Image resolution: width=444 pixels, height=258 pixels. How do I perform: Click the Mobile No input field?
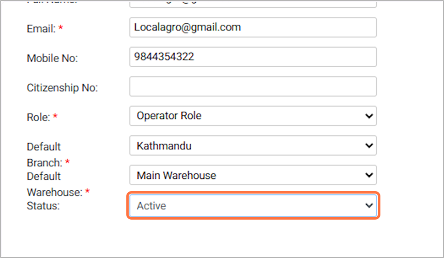[252, 57]
